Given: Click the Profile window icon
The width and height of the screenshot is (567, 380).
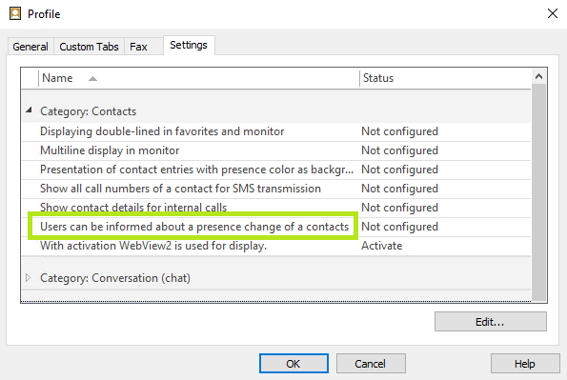Looking at the screenshot, I should coord(15,13).
